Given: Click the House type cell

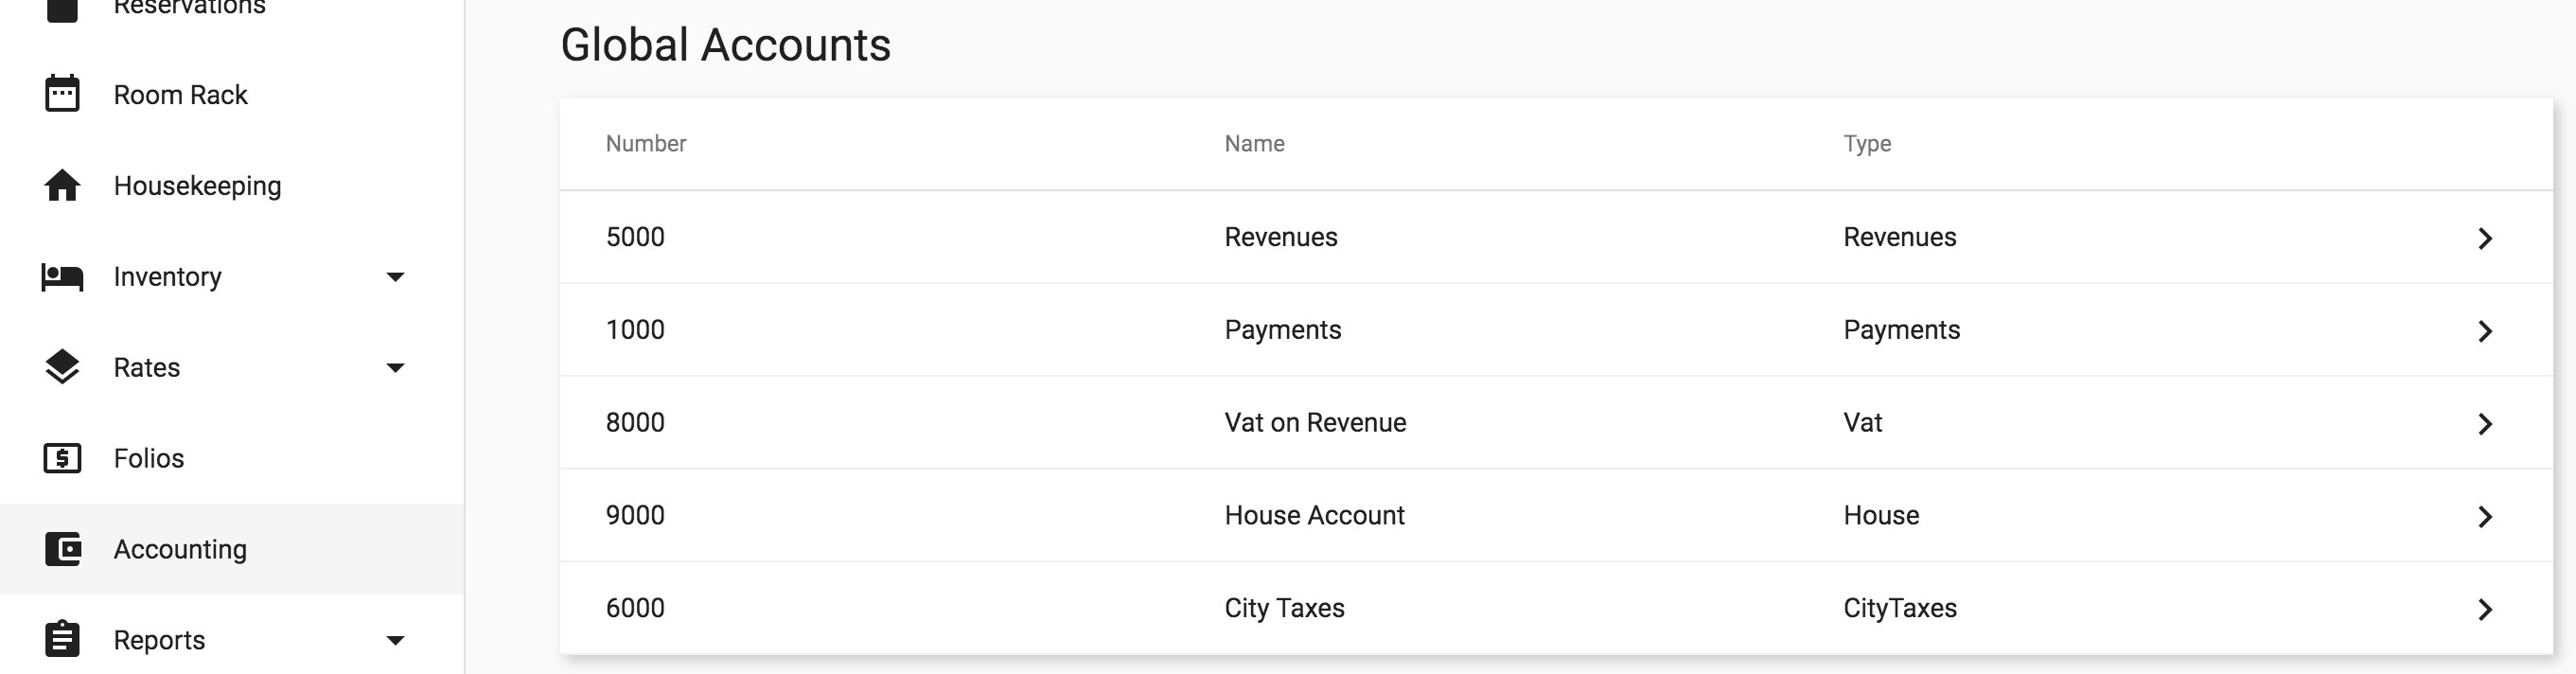Looking at the screenshot, I should 1881,516.
